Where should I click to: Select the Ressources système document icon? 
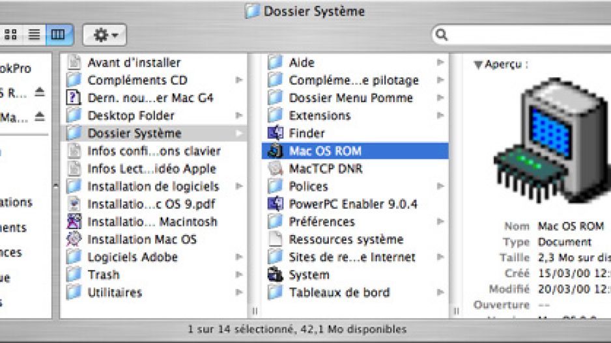[x=276, y=239]
